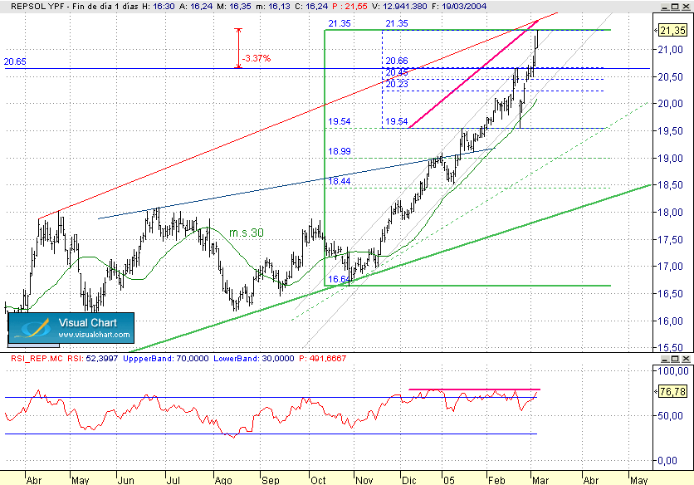Click the "LowerBand: 30,0000" label
The height and width of the screenshot is (485, 694).
click(x=254, y=358)
